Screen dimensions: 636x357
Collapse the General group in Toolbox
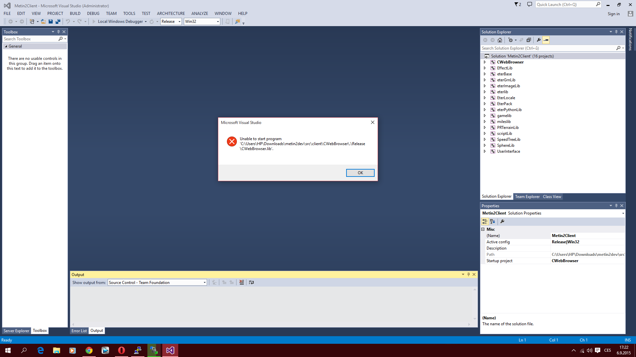coord(6,46)
